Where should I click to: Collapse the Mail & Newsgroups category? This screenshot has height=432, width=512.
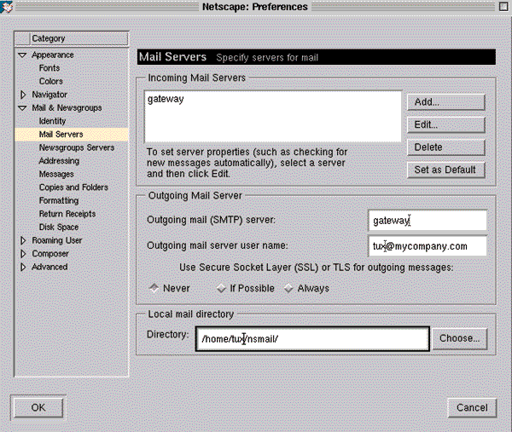pos(23,108)
